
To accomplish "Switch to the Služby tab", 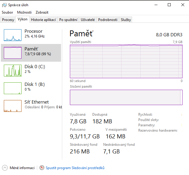I will tap(126, 20).
